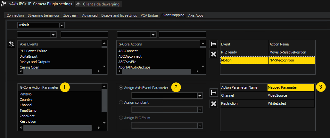The width and height of the screenshot is (330, 138).
Task: Select Assign constant radio button
Action: (x=121, y=102)
